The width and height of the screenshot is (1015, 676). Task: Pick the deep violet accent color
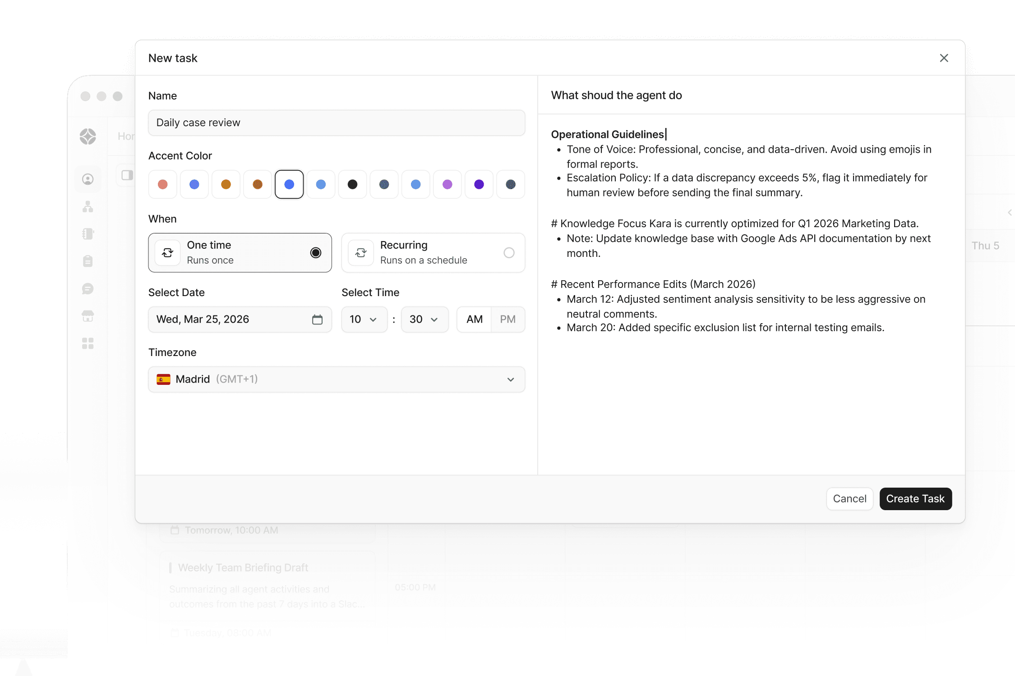(x=479, y=184)
